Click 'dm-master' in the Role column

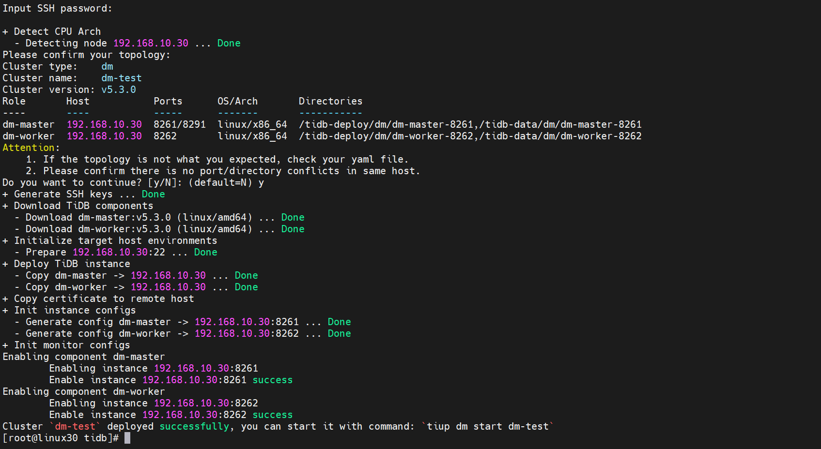click(29, 124)
